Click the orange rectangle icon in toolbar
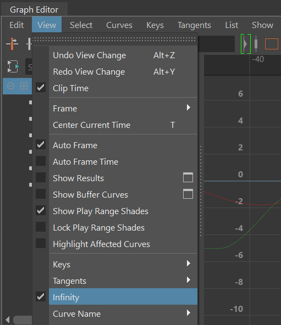Screen dimensions: 281x325 click(272, 44)
